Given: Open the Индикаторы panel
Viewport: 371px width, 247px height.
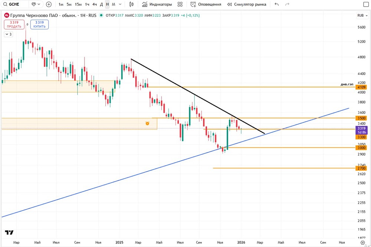Looking at the screenshot, I should click(x=157, y=4).
